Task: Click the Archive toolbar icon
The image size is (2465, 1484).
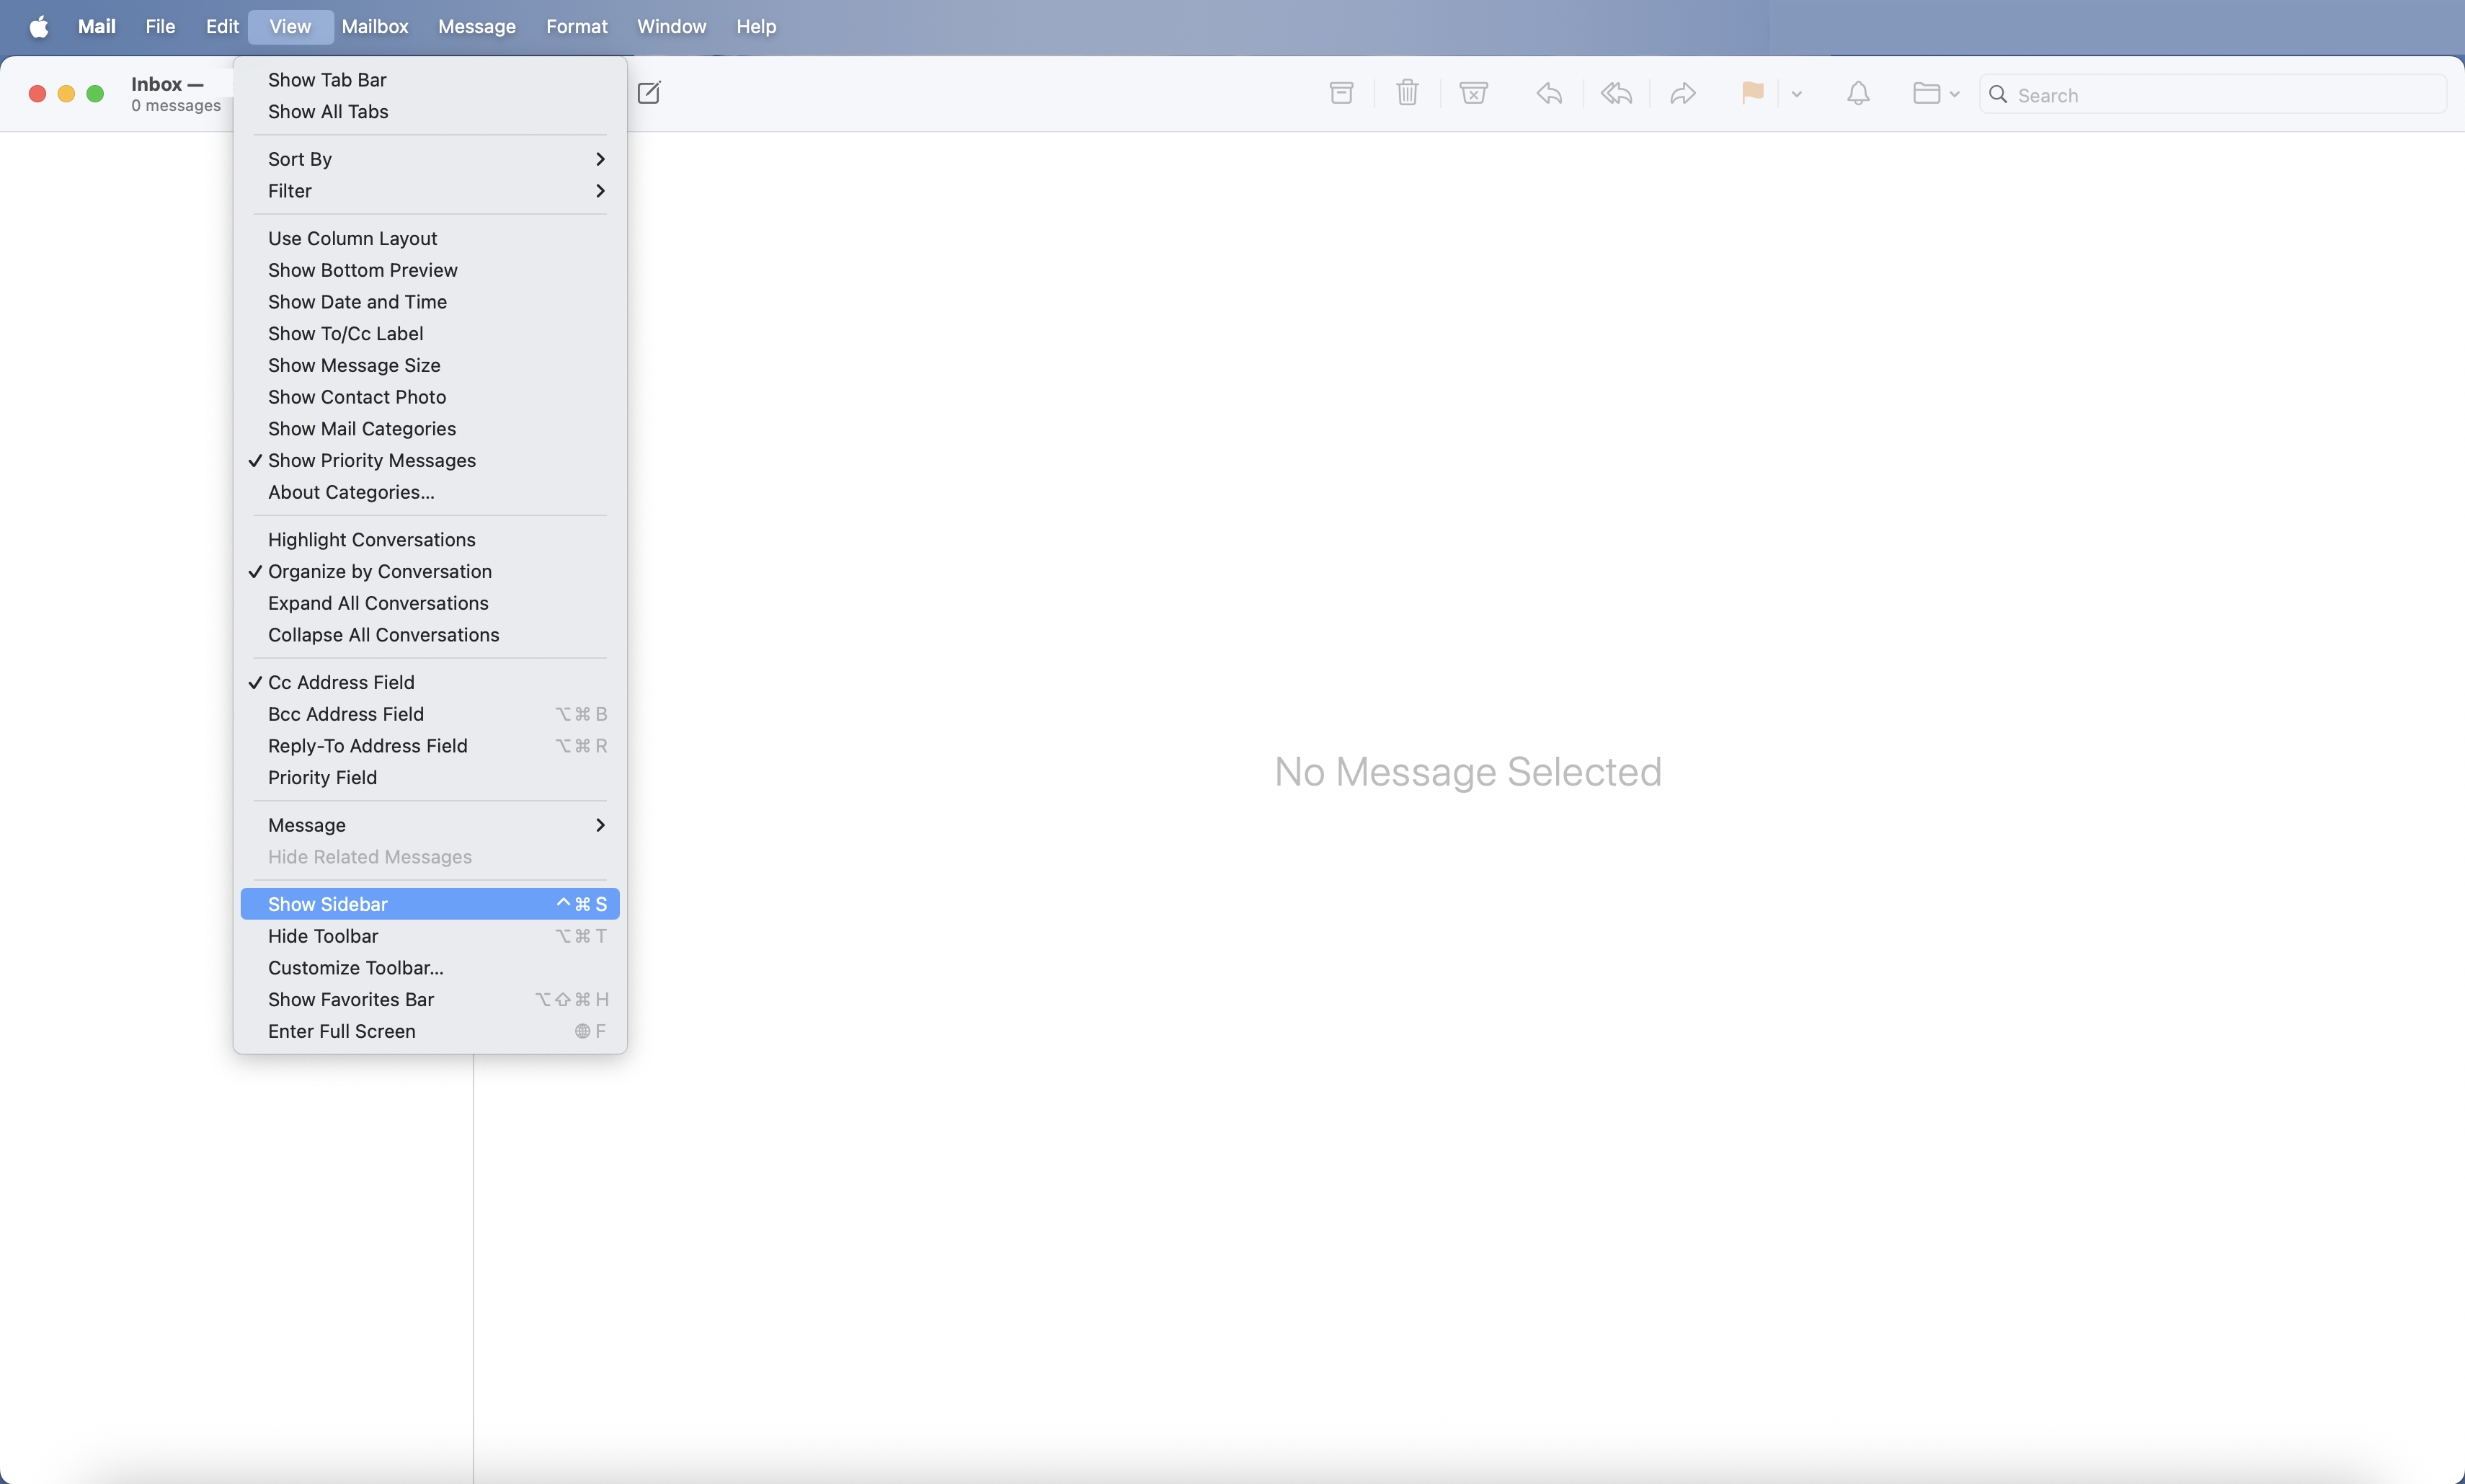Action: coord(1341,93)
